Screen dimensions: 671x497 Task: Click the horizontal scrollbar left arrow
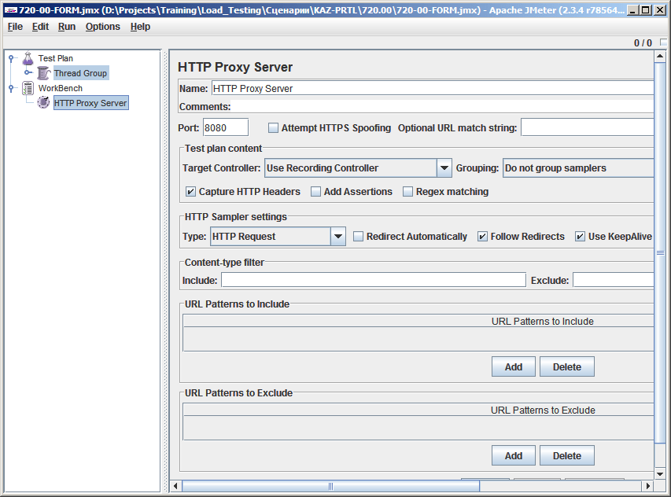pos(175,486)
